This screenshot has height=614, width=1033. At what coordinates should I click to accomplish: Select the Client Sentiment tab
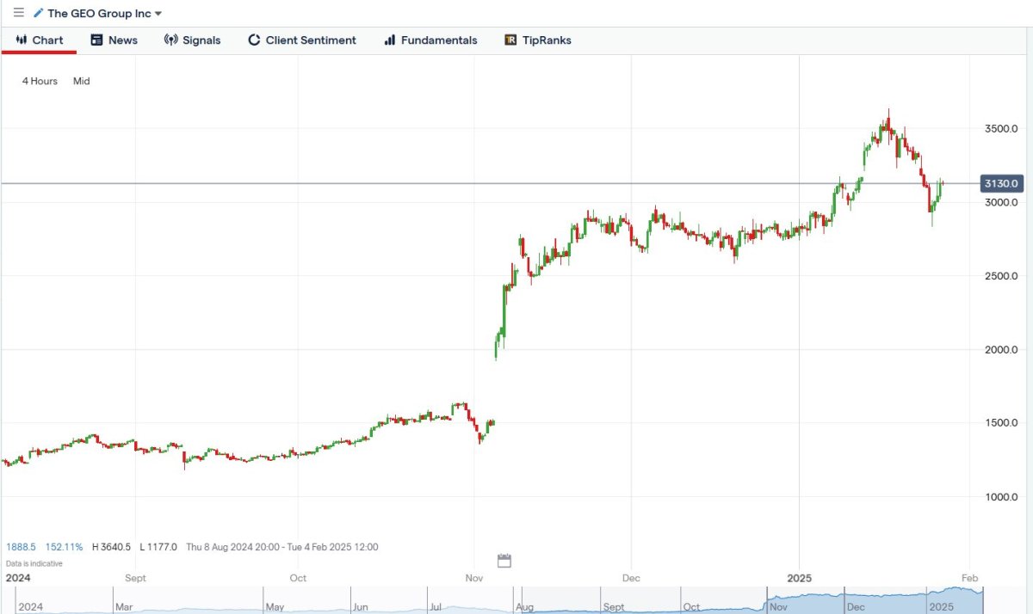(x=301, y=40)
